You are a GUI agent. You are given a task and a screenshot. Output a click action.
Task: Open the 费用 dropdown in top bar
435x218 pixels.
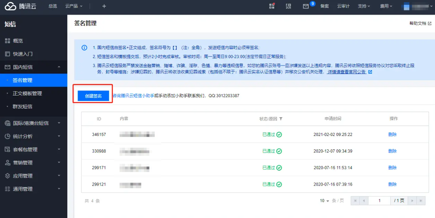(x=386, y=6)
